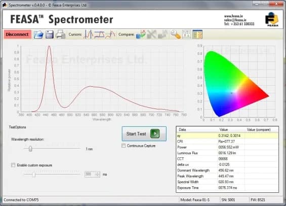Image resolution: width=286 pixels, height=206 pixels.
Task: Select the Dominant Wavelength row
Action: click(227, 170)
